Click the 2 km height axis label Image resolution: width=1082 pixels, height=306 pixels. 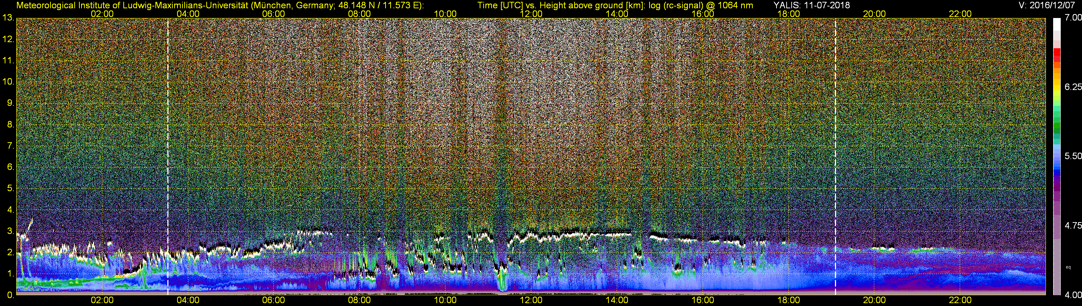(10, 253)
